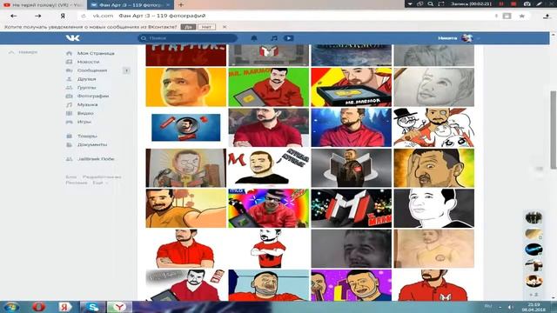
Task: Click the browser forward arrow
Action: click(x=37, y=16)
